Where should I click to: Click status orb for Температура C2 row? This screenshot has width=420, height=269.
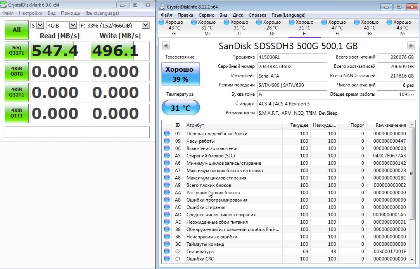(x=167, y=251)
